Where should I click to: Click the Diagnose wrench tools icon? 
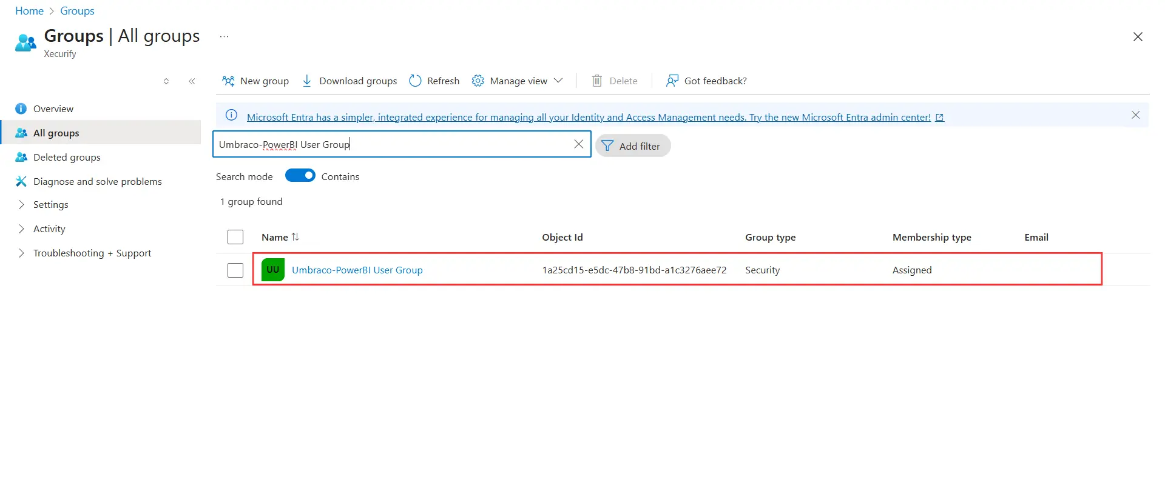[x=21, y=181]
